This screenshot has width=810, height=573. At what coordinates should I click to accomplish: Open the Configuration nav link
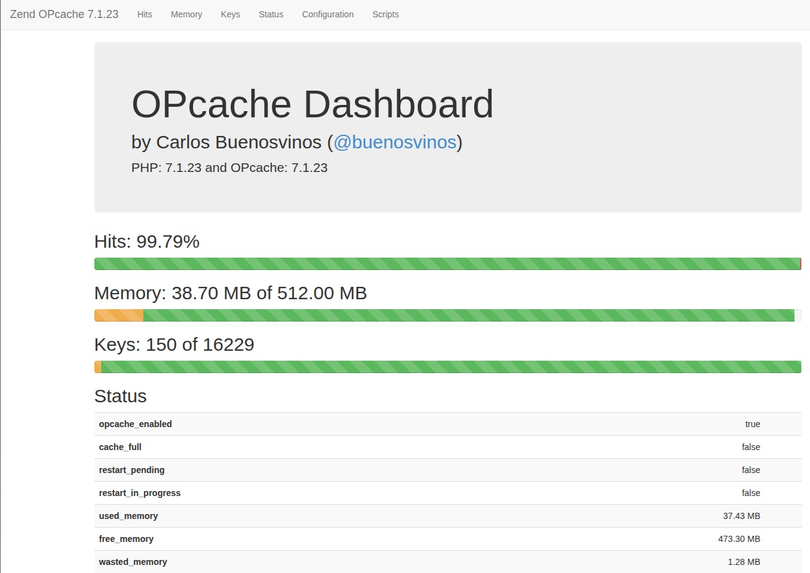click(328, 14)
